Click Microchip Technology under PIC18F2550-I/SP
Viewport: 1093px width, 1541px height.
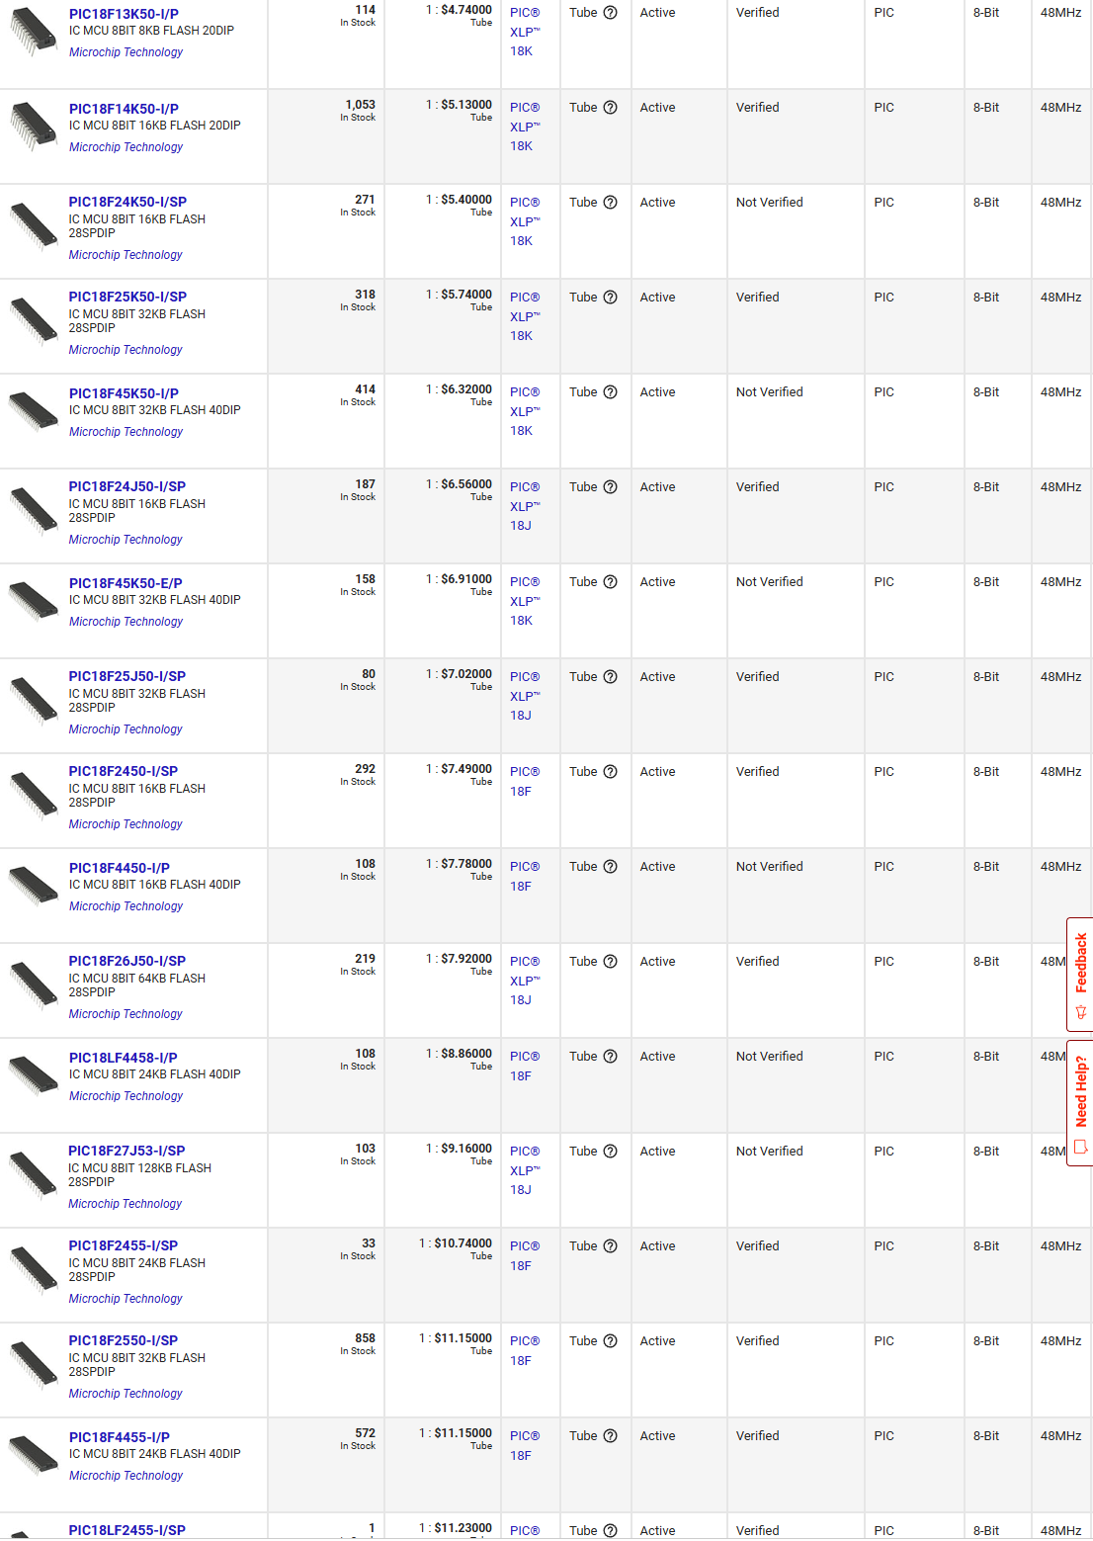(x=126, y=1394)
